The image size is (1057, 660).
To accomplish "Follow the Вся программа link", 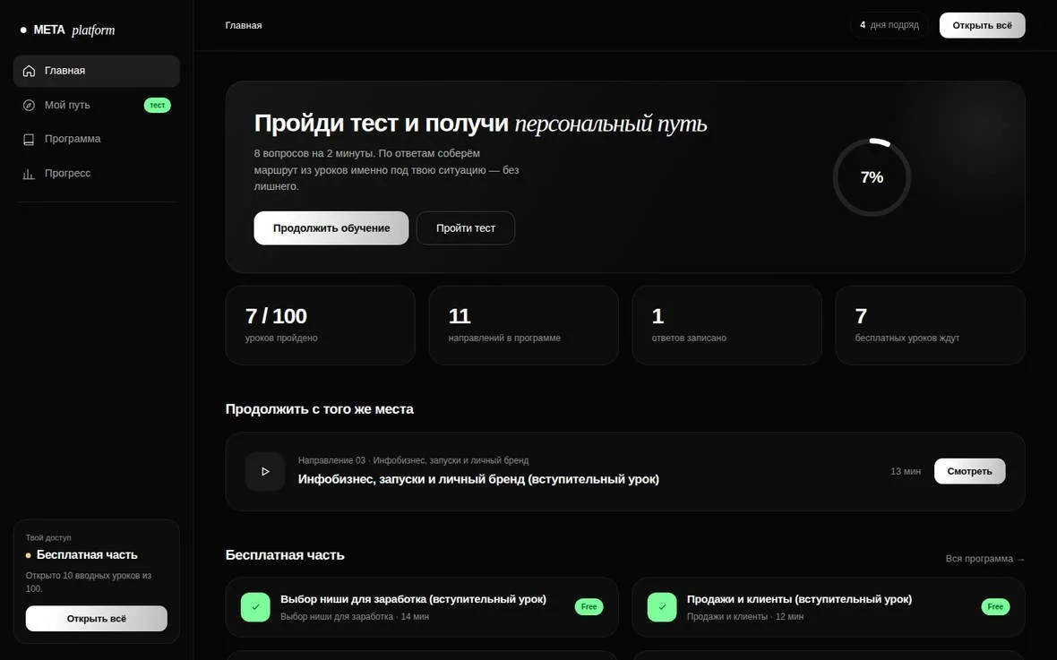I will click(x=984, y=559).
